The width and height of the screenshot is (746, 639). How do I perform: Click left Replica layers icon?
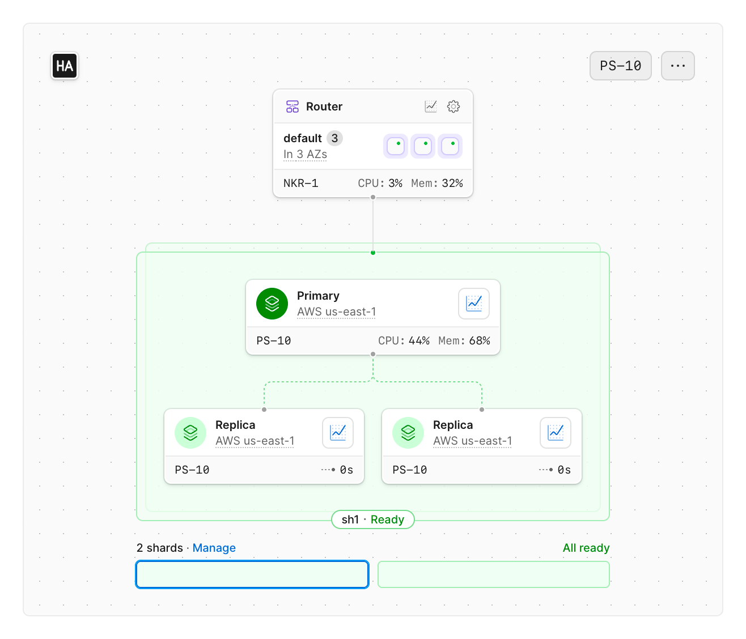[x=190, y=433]
